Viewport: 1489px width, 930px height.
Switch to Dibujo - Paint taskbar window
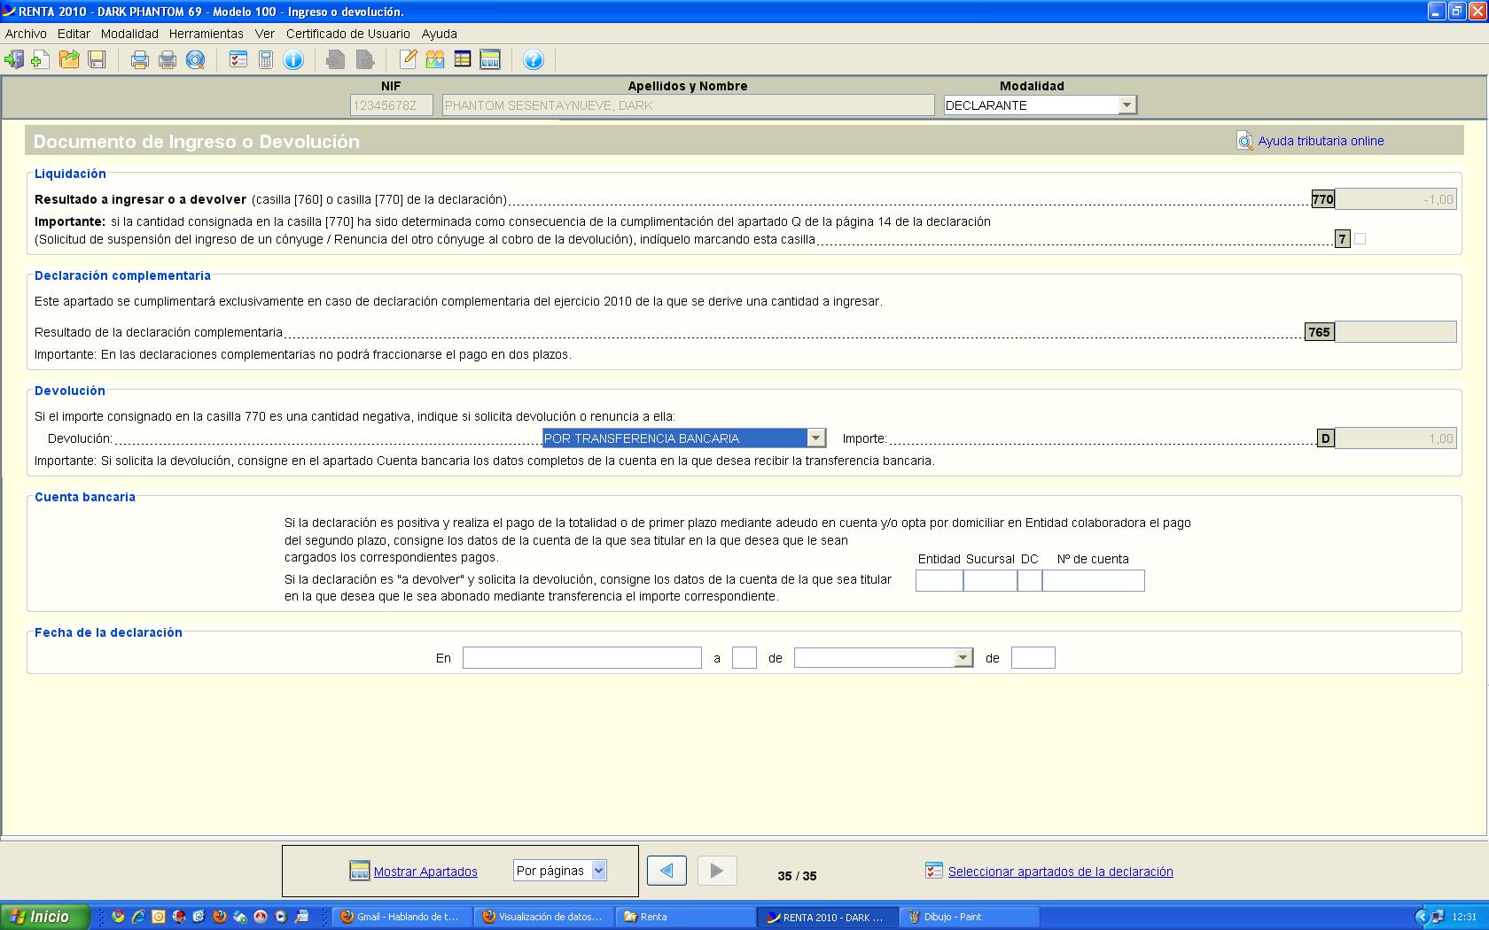coord(969,917)
